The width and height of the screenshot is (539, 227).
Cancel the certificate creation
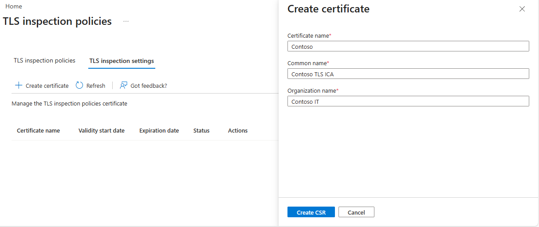356,212
